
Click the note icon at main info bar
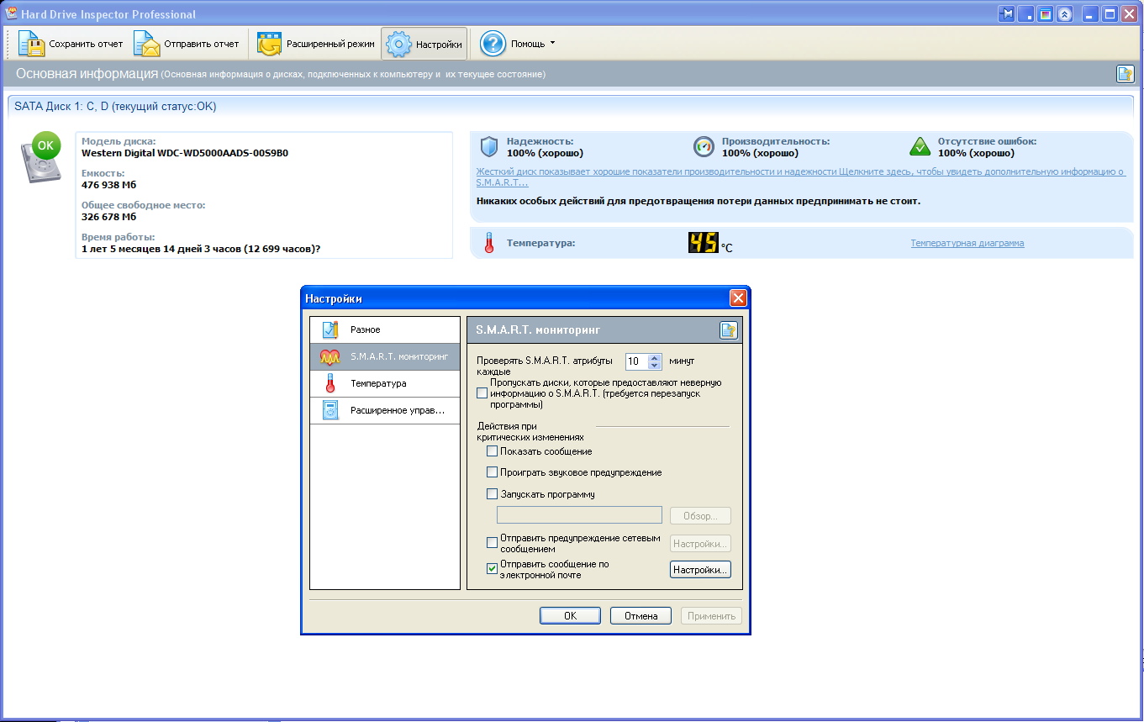coord(1125,74)
